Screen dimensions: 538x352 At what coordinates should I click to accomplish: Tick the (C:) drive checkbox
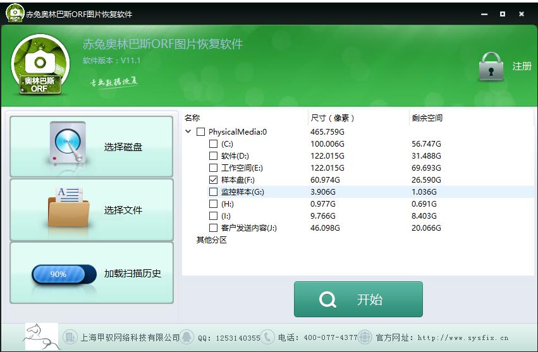[x=214, y=143]
